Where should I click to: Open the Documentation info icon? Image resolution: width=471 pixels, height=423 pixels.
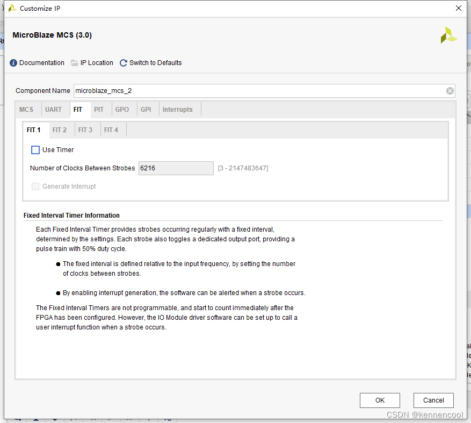[13, 63]
